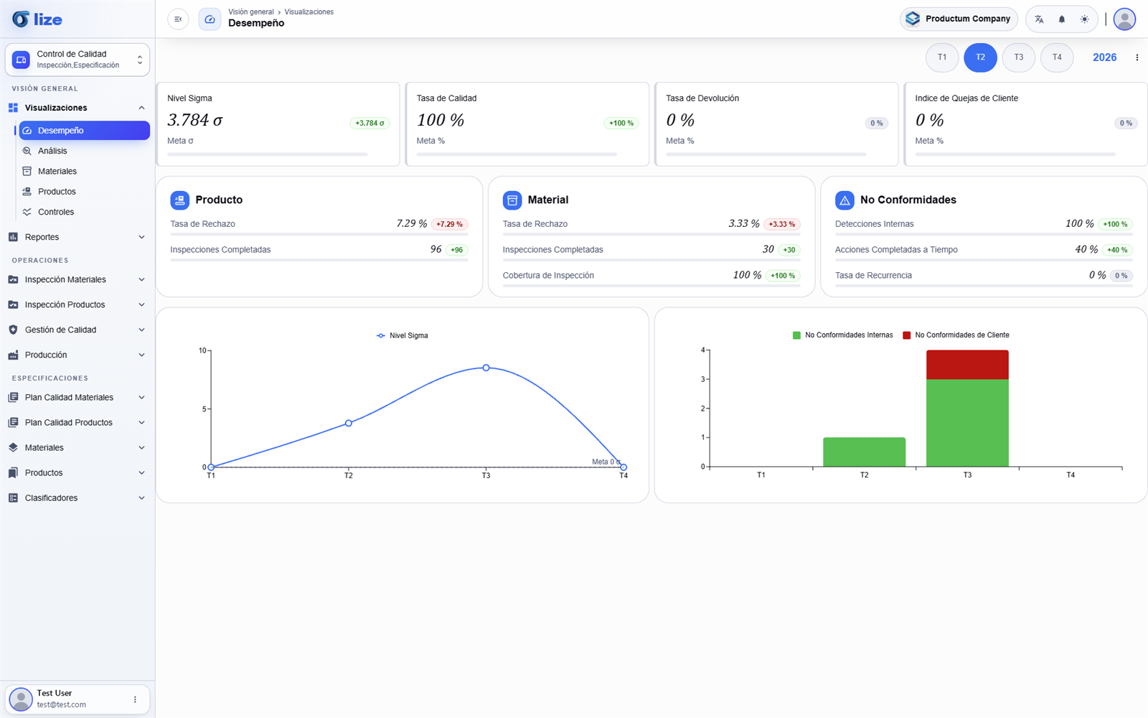
Task: Open the user avatar menu in header
Action: (x=1124, y=19)
